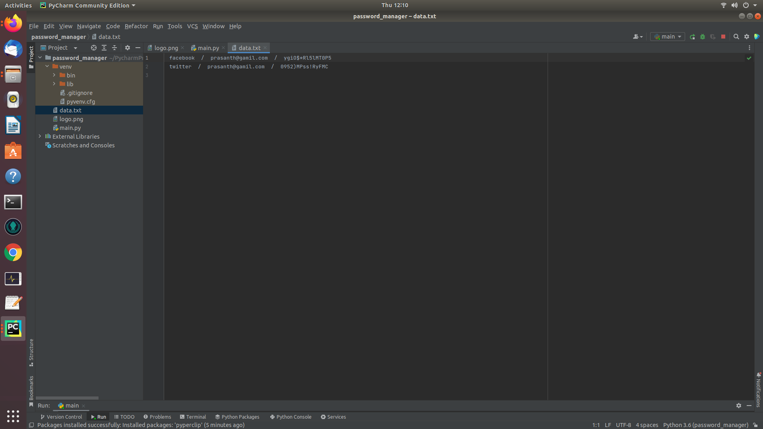This screenshot has height=429, width=763.
Task: Launch PyCharm from the Ubuntu dock
Action: click(x=13, y=329)
